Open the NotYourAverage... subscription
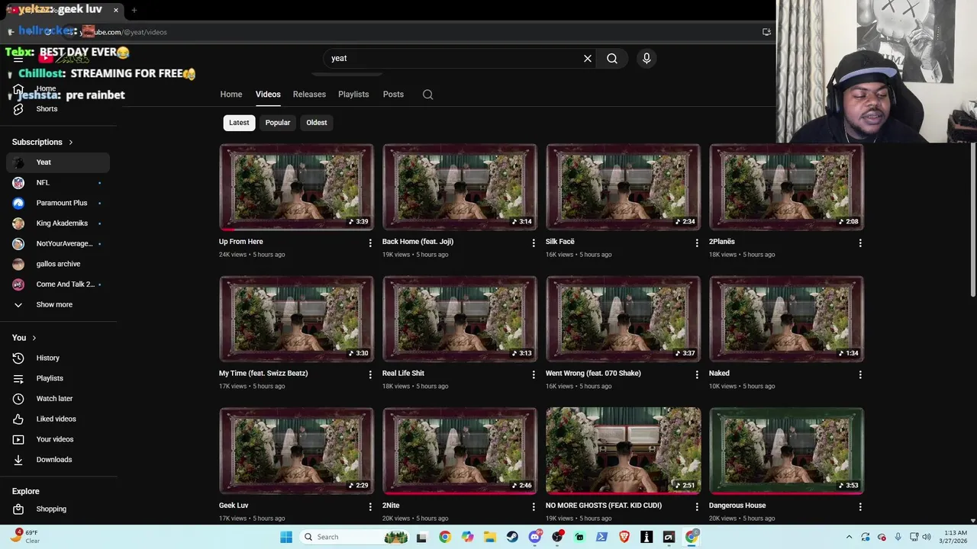The width and height of the screenshot is (977, 549). pos(58,243)
